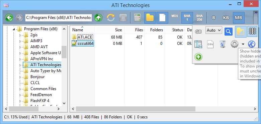The image size is (261, 124).
Task: Toggle the show hidden folders button
Action: point(241,31)
